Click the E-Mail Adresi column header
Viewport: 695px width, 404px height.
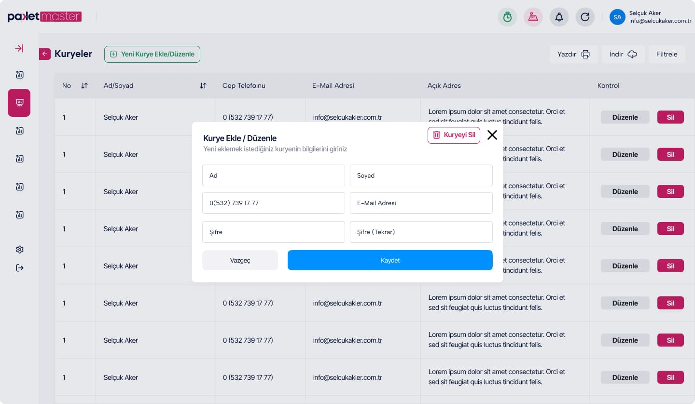(333, 85)
